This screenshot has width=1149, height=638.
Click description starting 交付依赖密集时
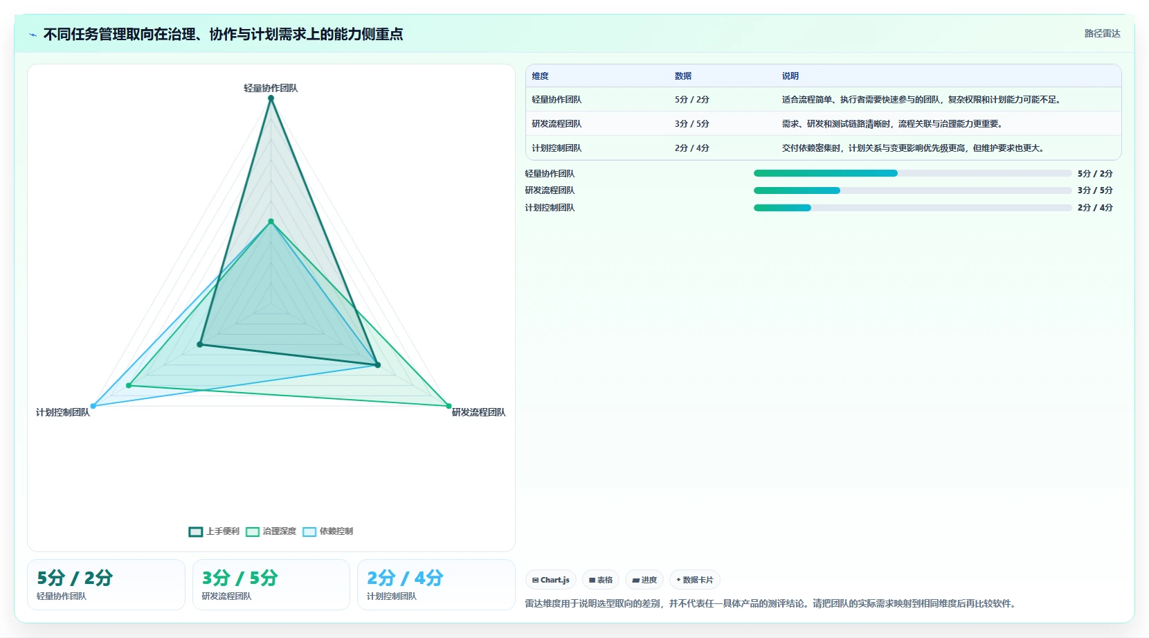click(914, 148)
